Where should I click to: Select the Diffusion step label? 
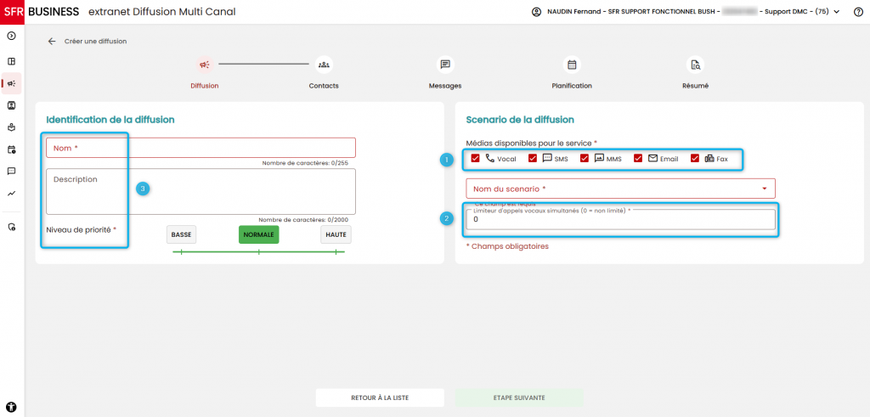204,86
